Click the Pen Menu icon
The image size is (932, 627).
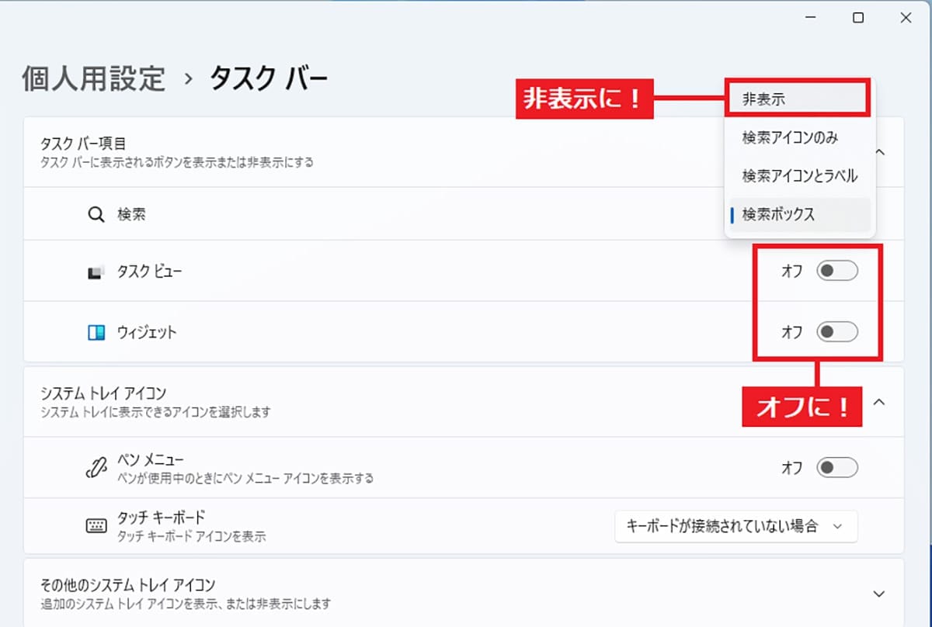pos(95,467)
